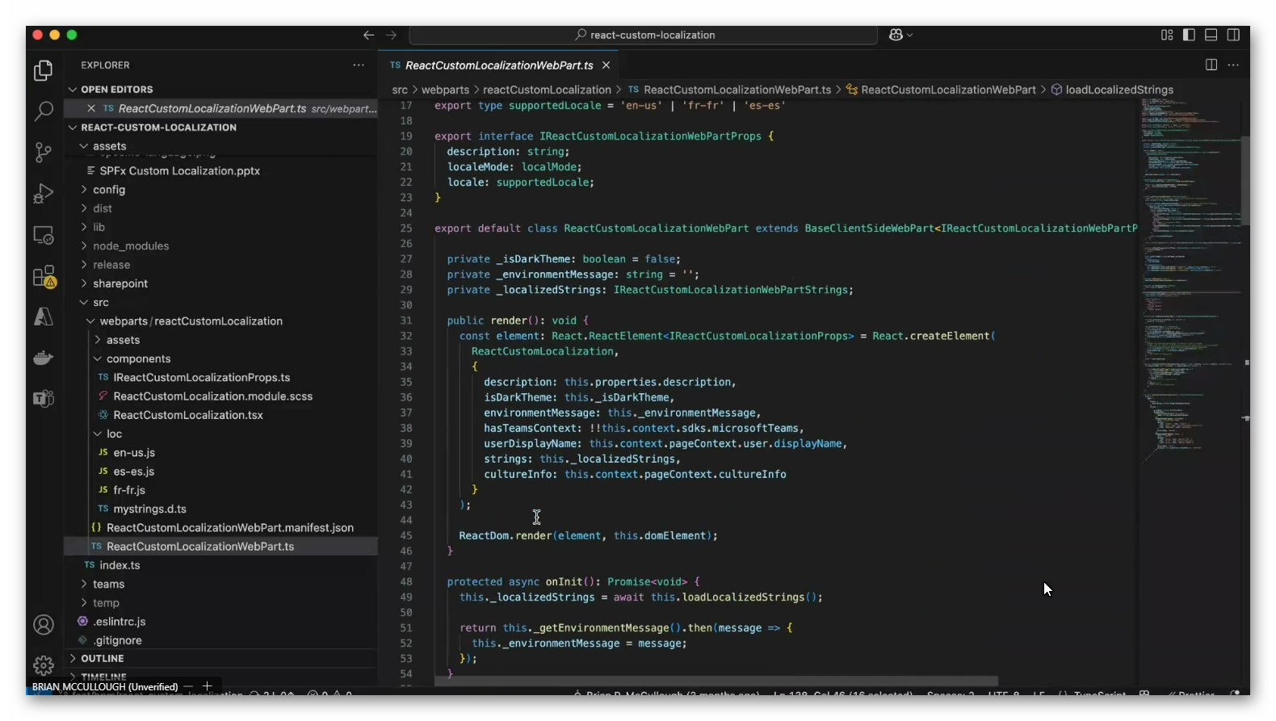
Task: Open the Source Control view
Action: click(44, 152)
